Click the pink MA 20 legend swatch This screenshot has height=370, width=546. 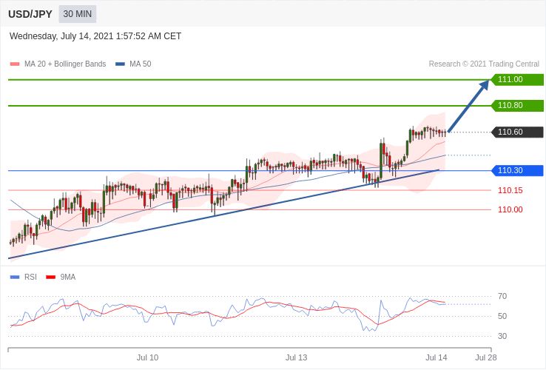click(15, 64)
